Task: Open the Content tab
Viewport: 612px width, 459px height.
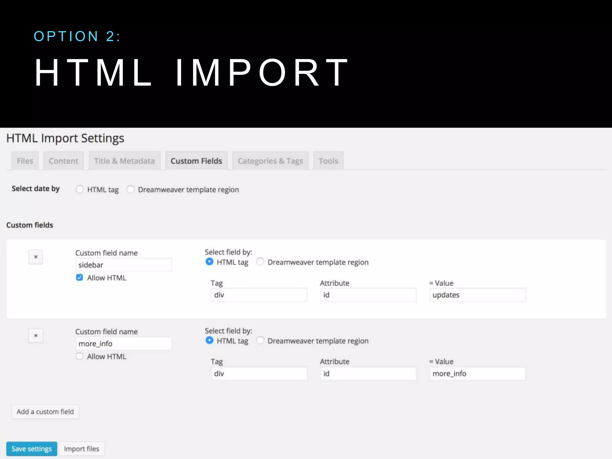Action: coord(63,161)
